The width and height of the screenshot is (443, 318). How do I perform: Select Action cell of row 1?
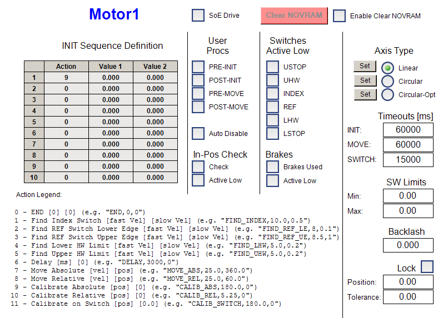click(x=66, y=77)
